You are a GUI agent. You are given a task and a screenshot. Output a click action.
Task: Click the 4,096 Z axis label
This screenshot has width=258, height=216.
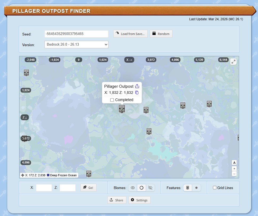[x=26, y=162]
